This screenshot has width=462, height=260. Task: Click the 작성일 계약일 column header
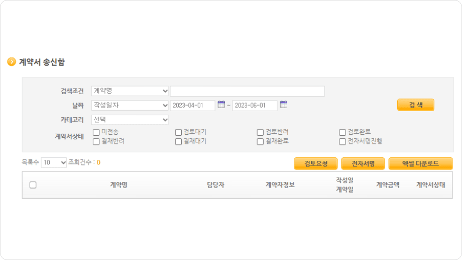pyautogui.click(x=344, y=185)
